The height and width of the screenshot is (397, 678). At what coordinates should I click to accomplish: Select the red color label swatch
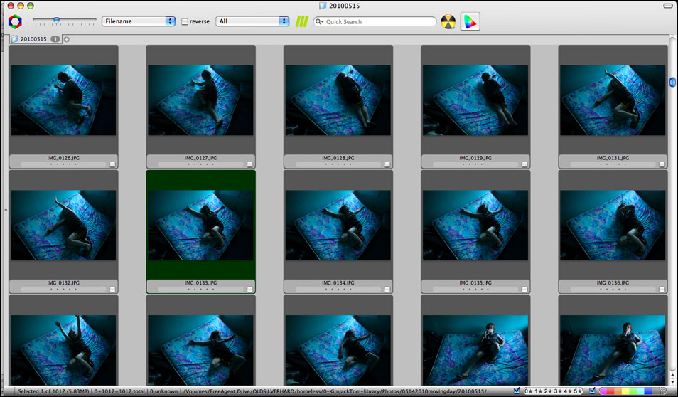click(x=610, y=391)
